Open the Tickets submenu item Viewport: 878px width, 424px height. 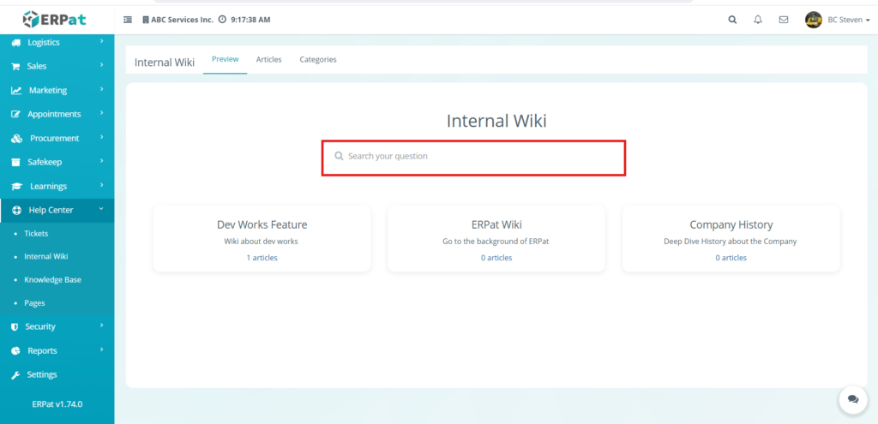36,233
